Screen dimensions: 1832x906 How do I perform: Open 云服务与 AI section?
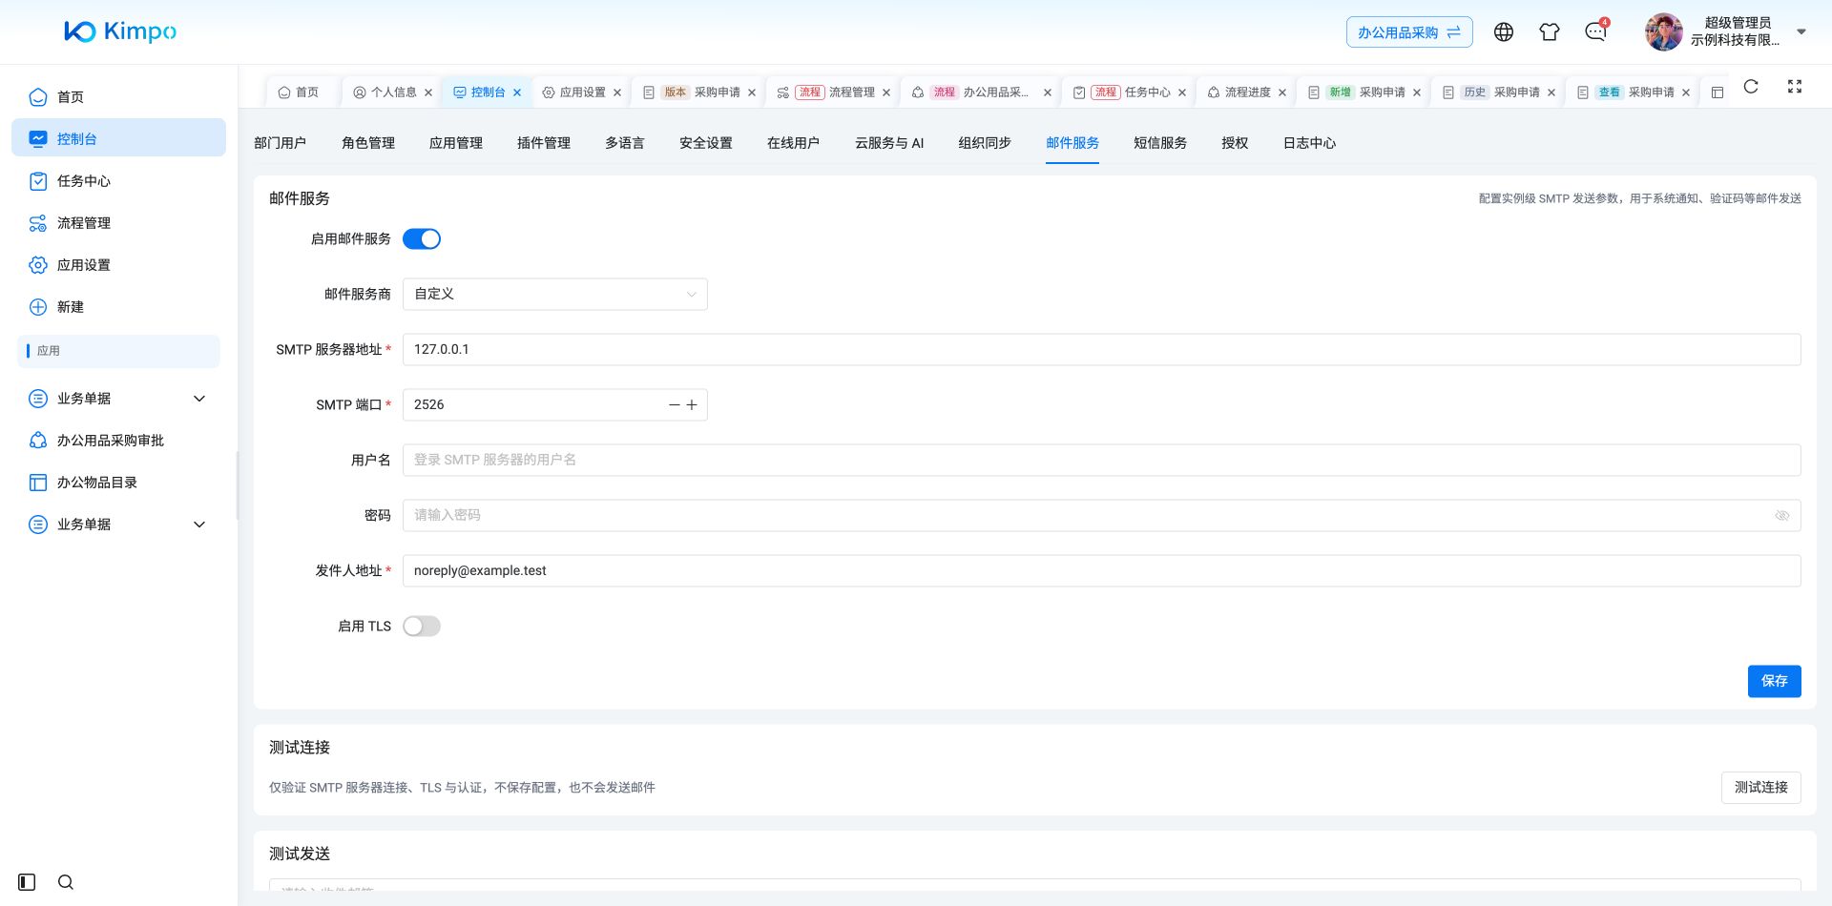[x=889, y=143]
